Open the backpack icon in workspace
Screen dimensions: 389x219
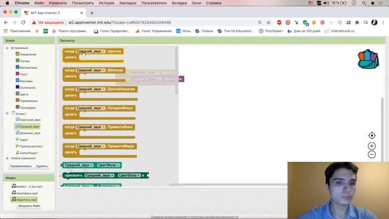point(368,59)
